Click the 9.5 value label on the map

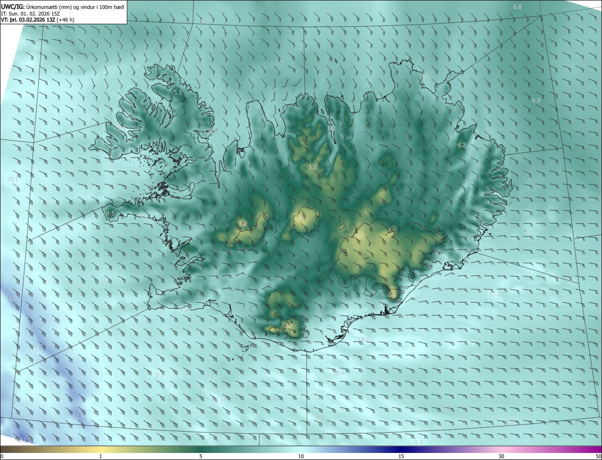pyautogui.click(x=183, y=309)
